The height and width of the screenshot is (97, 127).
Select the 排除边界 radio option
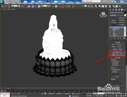(111, 65)
